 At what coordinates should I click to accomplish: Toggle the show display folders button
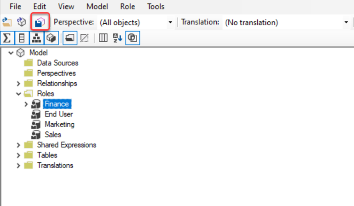click(x=69, y=38)
